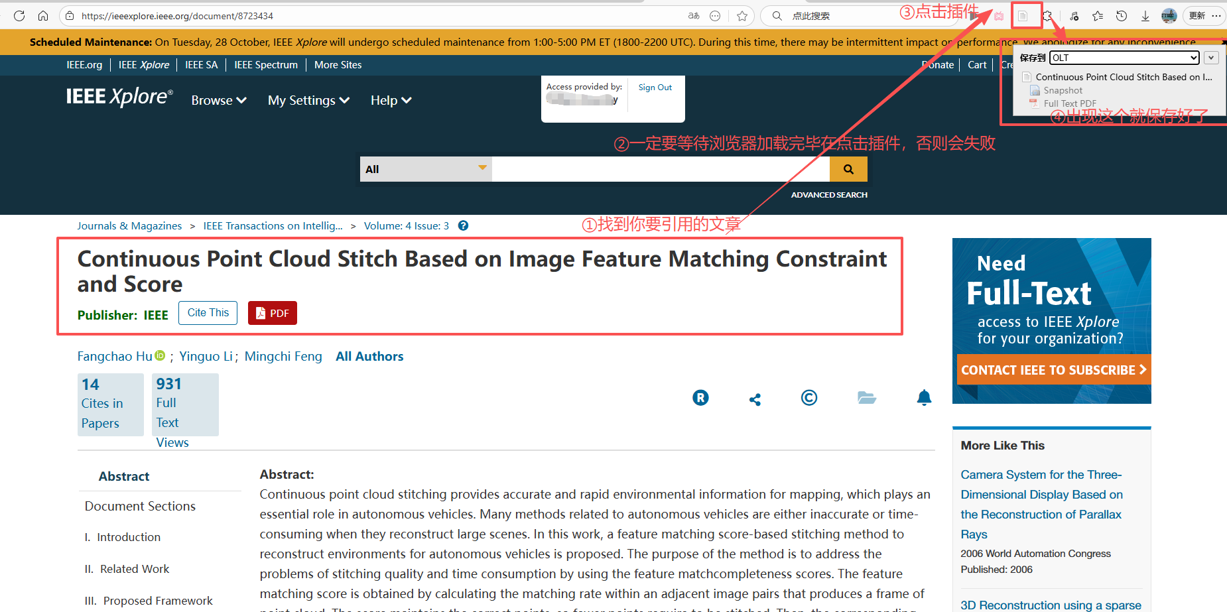
Task: Open the translate page icon
Action: (694, 16)
